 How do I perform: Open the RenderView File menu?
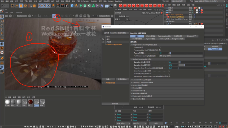[x=7, y=12]
